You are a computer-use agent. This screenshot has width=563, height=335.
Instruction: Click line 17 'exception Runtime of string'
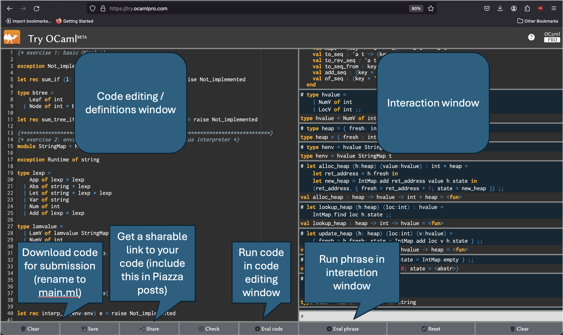pyautogui.click(x=58, y=160)
